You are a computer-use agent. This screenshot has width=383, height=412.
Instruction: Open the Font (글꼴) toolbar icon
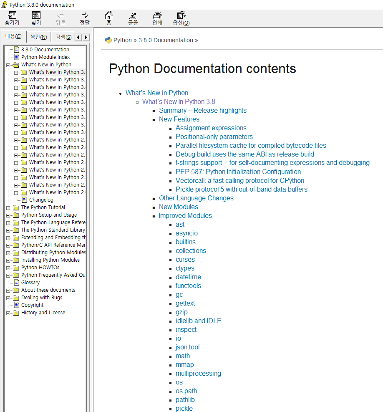pyautogui.click(x=133, y=16)
